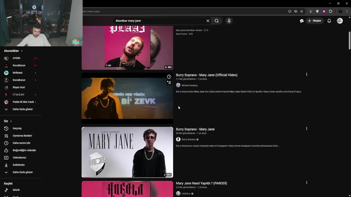Open Mary Jane Nasıl Yapıldı ? (PARODİ) title
This screenshot has height=197, width=351.
point(201,183)
